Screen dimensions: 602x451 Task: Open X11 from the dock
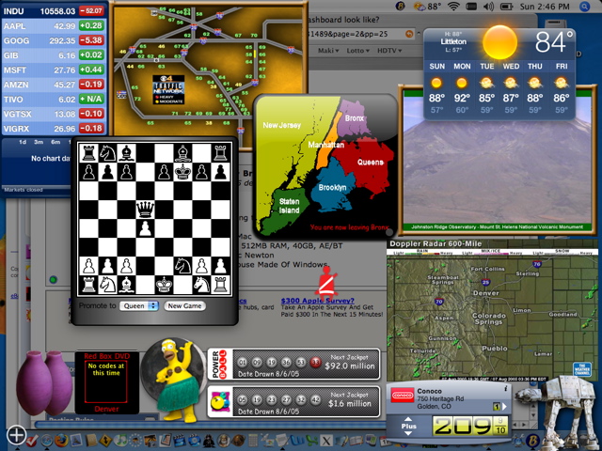[x=326, y=441]
